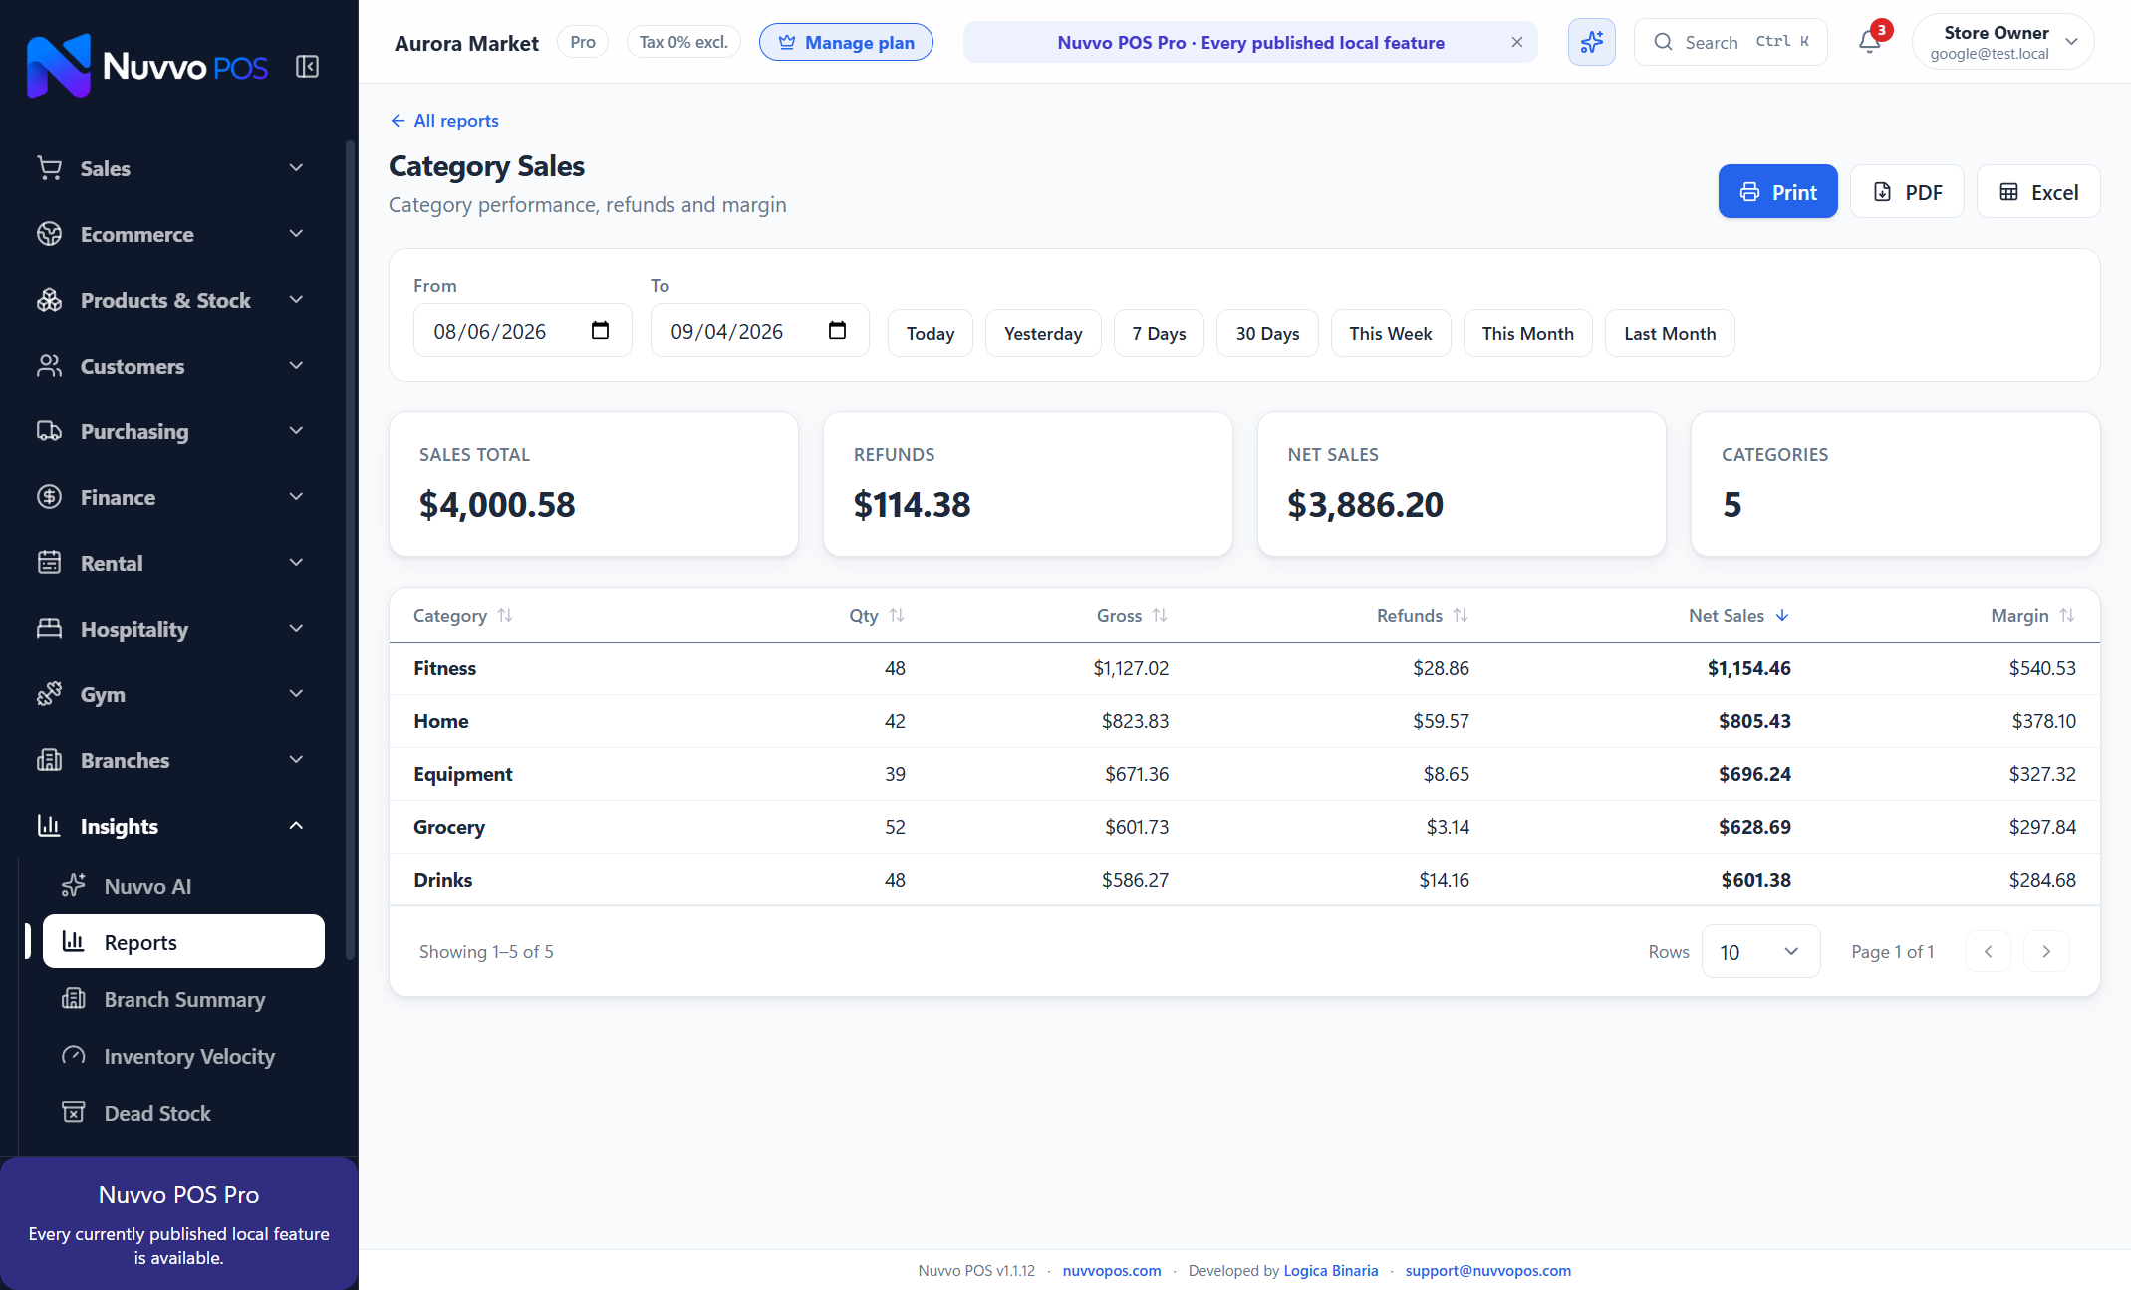
Task: Click the Manage plan button
Action: tap(846, 42)
